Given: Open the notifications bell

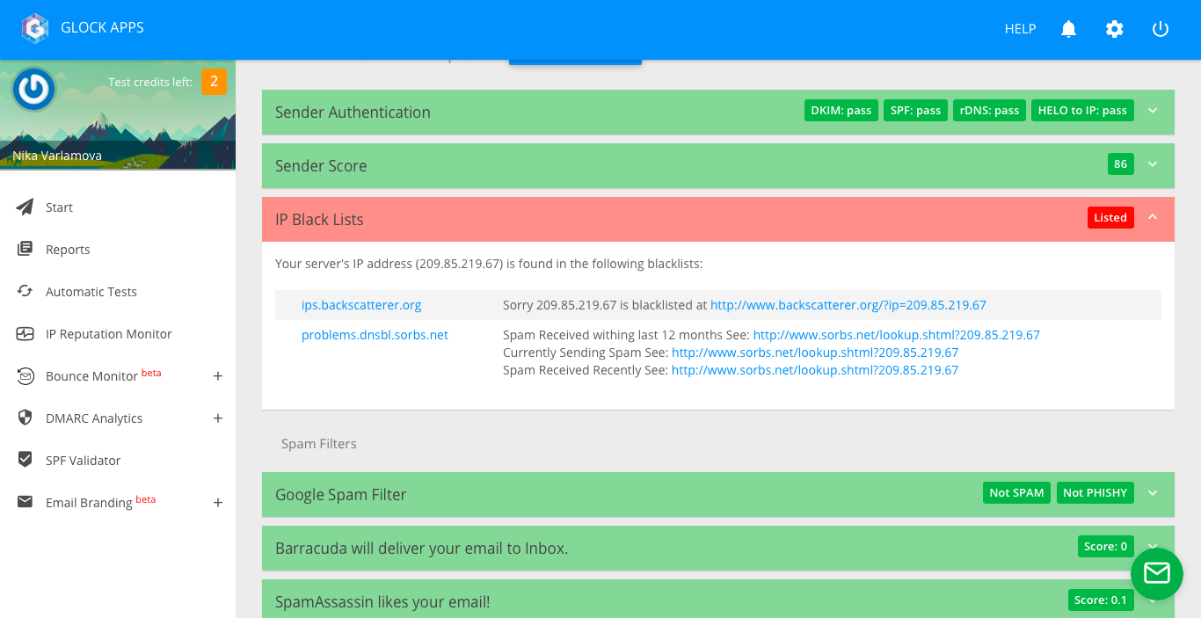Looking at the screenshot, I should pyautogui.click(x=1068, y=29).
